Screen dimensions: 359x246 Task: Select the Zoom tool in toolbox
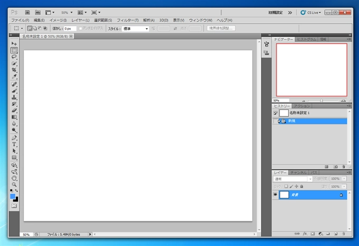[14, 184]
